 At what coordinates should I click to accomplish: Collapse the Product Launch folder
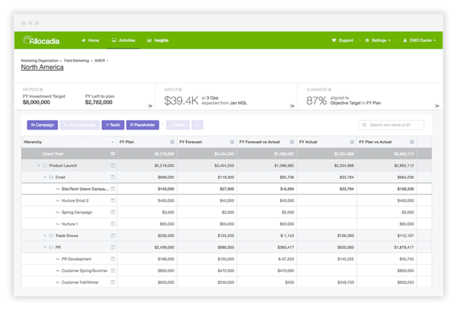tap(39, 165)
